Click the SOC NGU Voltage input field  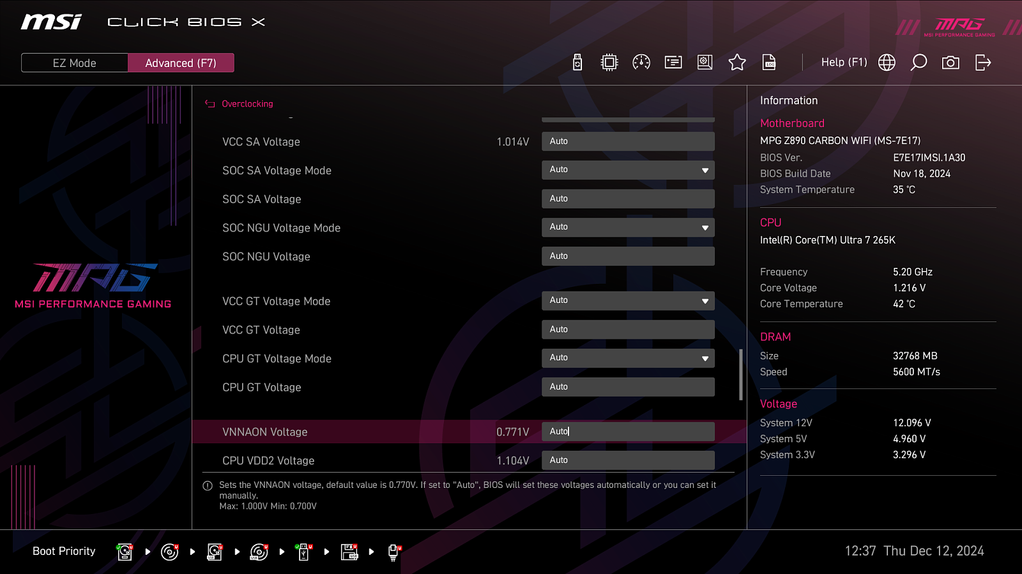click(x=628, y=256)
